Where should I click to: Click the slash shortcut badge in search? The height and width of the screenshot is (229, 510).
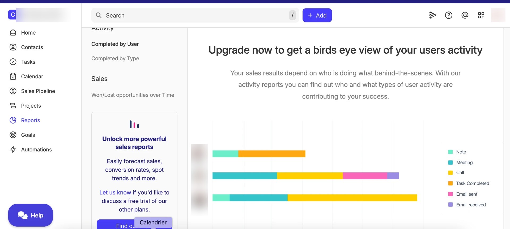292,15
